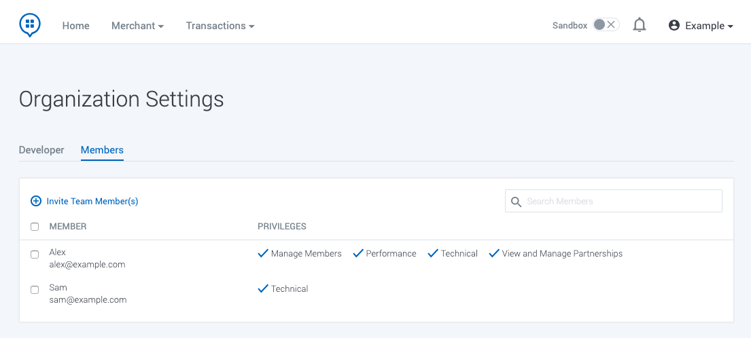This screenshot has width=751, height=338.
Task: Open the notifications bell
Action: pos(639,25)
